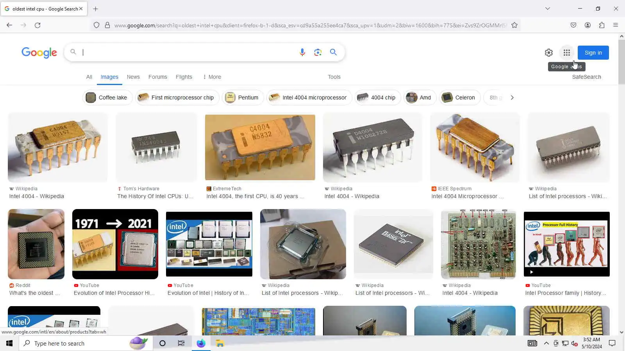The height and width of the screenshot is (351, 625).
Task: Show hidden system tray icons
Action: (x=546, y=343)
